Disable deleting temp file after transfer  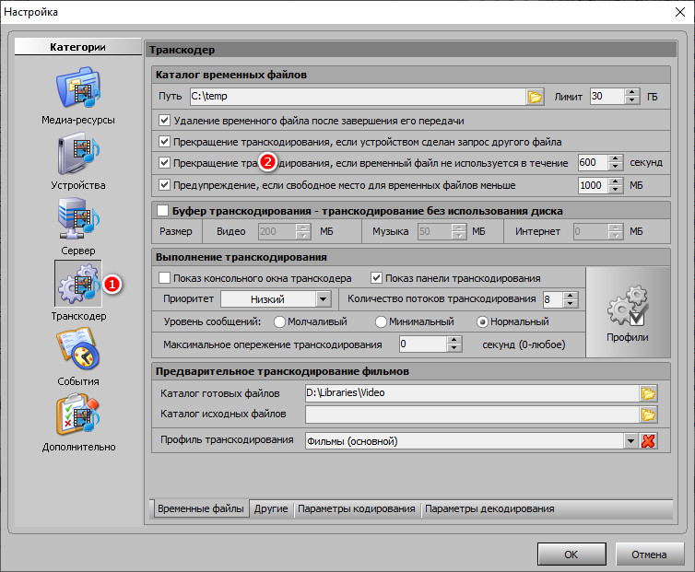165,120
